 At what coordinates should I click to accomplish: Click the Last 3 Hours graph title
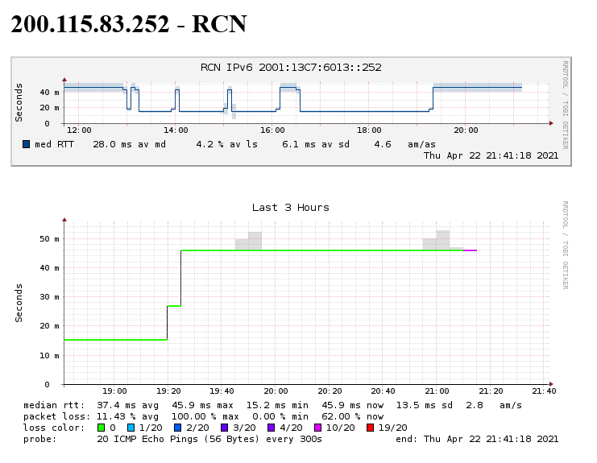click(291, 207)
